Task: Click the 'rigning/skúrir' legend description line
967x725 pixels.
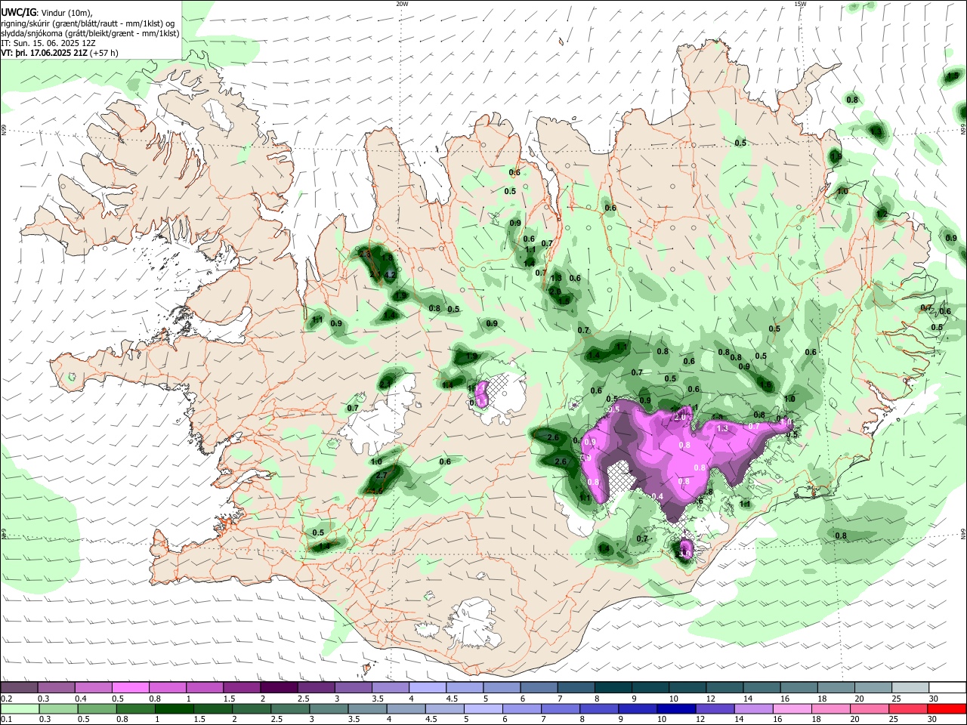Action: [88, 23]
